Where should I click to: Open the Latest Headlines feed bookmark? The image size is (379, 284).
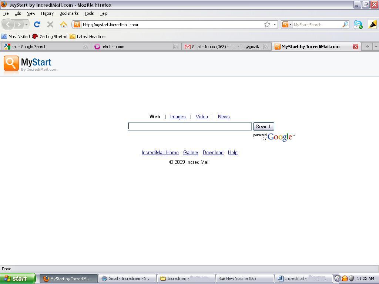(88, 37)
